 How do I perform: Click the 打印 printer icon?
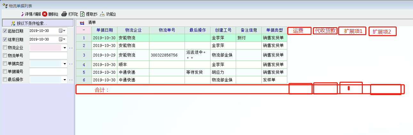coord(64,14)
